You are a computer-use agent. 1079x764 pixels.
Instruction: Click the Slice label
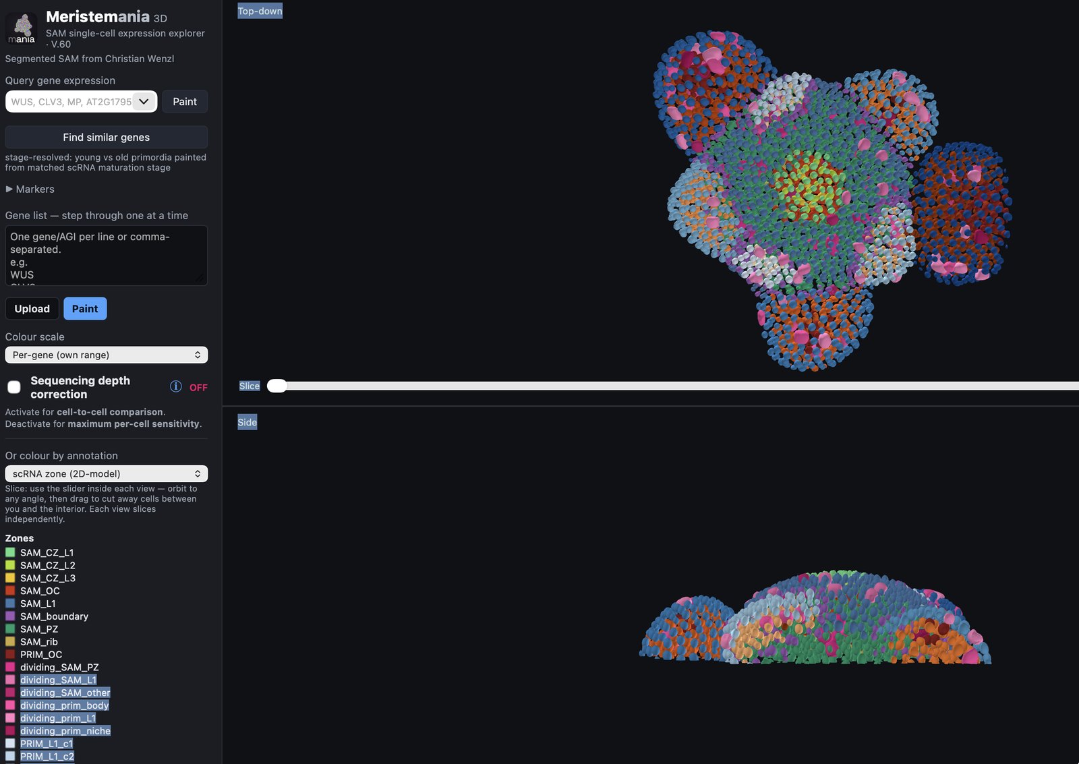[x=250, y=386]
